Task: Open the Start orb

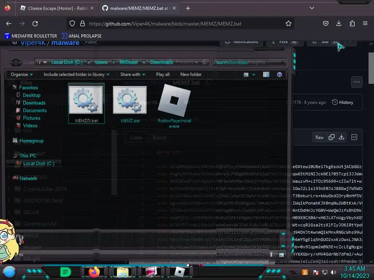Action: point(9,272)
